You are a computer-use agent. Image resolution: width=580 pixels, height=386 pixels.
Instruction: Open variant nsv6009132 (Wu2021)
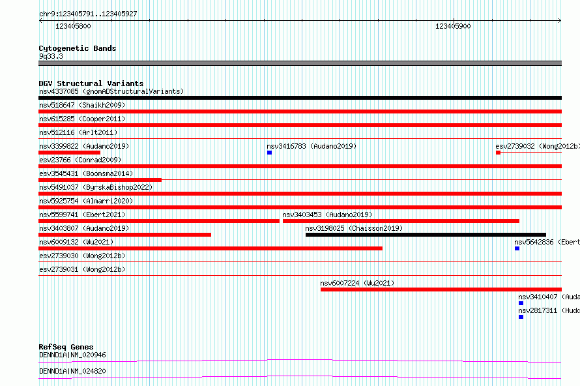tap(76, 242)
